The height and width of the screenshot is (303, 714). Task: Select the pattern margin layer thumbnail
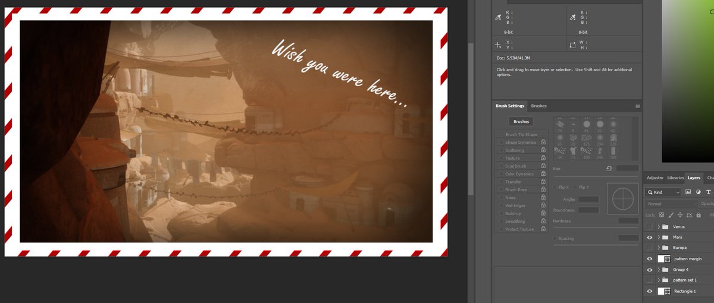(665, 259)
